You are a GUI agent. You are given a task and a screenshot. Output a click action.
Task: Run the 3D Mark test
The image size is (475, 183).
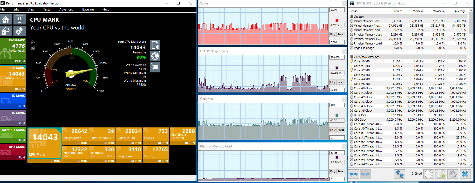[x=22, y=123]
